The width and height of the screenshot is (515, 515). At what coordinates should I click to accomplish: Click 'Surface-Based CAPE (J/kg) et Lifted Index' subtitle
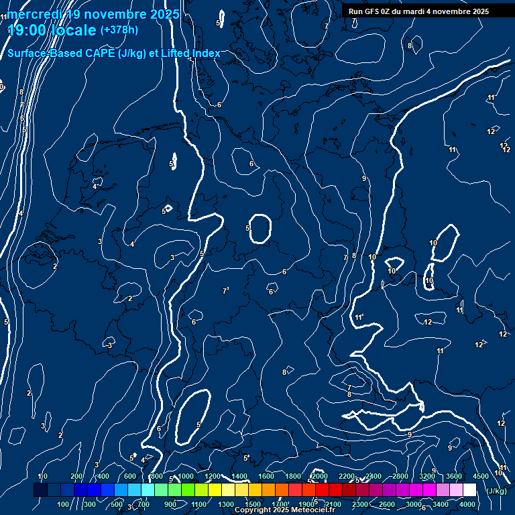[x=113, y=53]
